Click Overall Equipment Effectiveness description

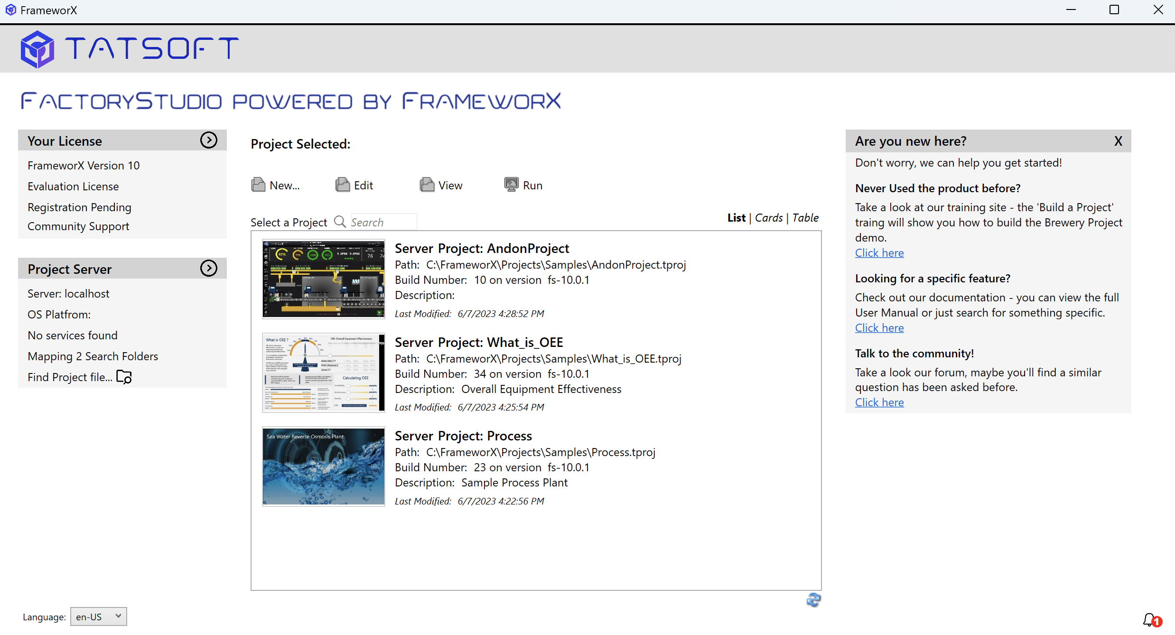pyautogui.click(x=541, y=389)
